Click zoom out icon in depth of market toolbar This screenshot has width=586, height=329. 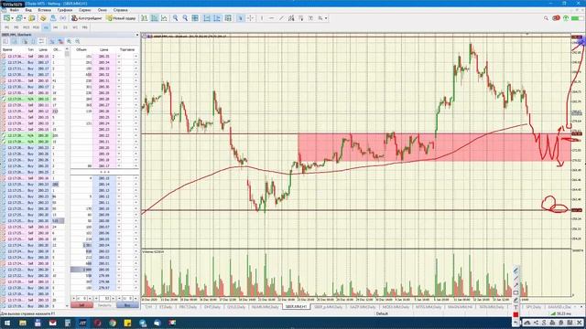(x=77, y=41)
